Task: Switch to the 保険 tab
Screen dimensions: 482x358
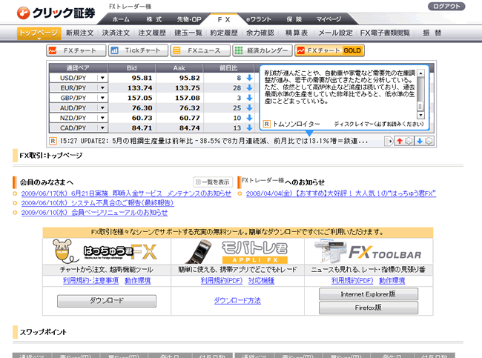Action: click(x=294, y=19)
